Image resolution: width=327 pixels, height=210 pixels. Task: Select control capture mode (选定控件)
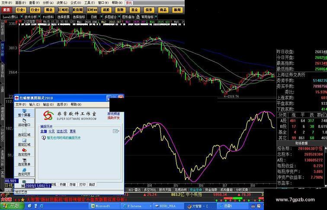tap(24, 152)
